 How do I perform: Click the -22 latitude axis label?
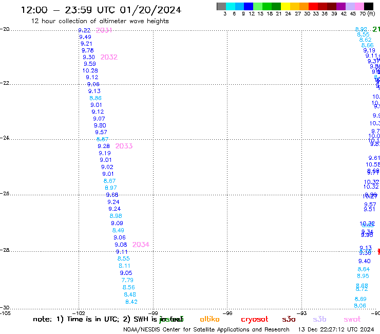pyautogui.click(x=5, y=83)
